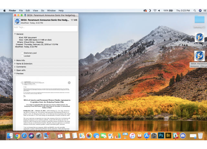Image resolution: width=207 pixels, height=149 pixels.
Task: Collapse the General section
Action: point(15,34)
